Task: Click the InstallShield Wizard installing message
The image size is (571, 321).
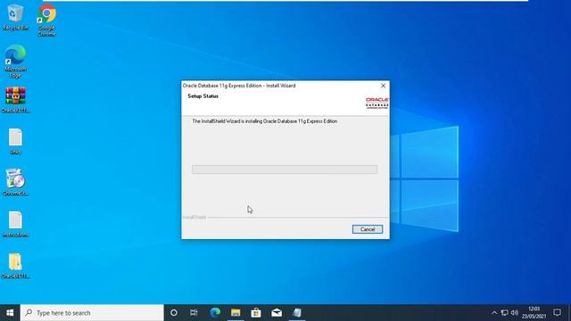Action: [265, 121]
